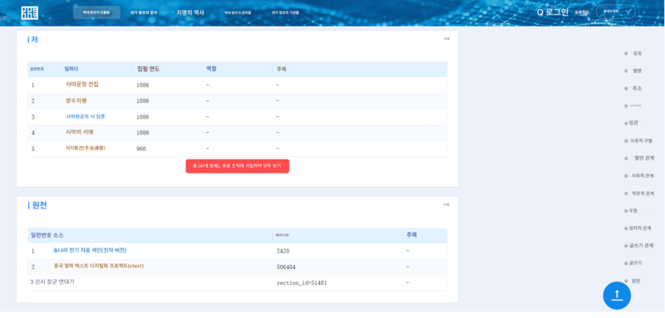Jump to 주소 in the side navigation
The width and height of the screenshot is (665, 318).
(x=637, y=88)
